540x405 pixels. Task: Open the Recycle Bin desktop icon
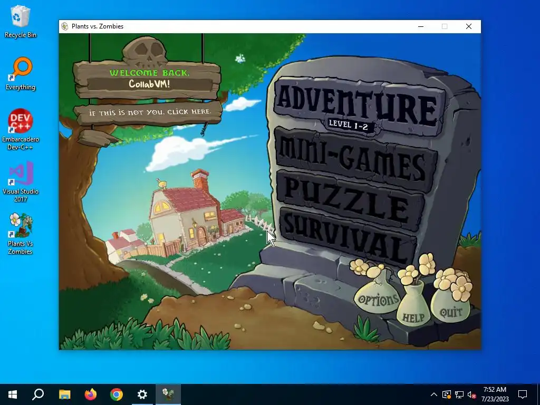(21, 22)
